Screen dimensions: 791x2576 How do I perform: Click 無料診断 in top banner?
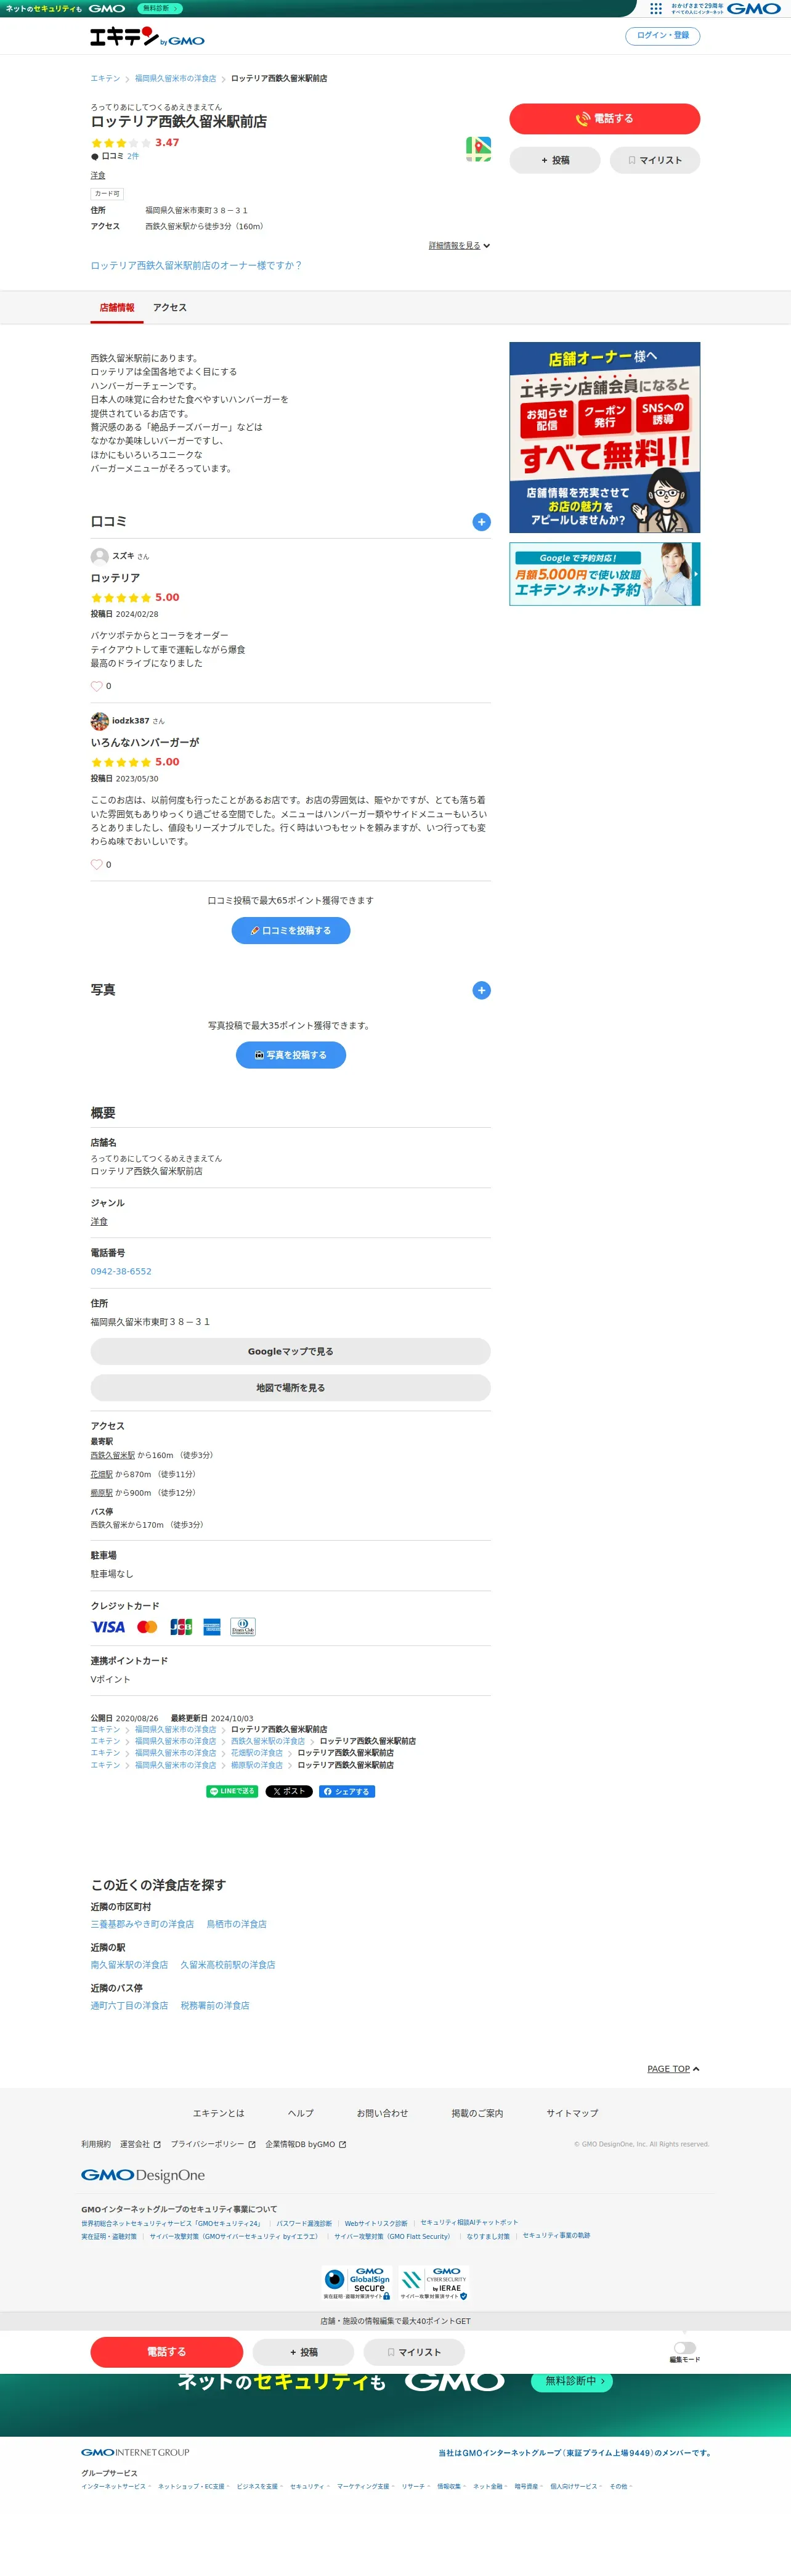pos(159,8)
